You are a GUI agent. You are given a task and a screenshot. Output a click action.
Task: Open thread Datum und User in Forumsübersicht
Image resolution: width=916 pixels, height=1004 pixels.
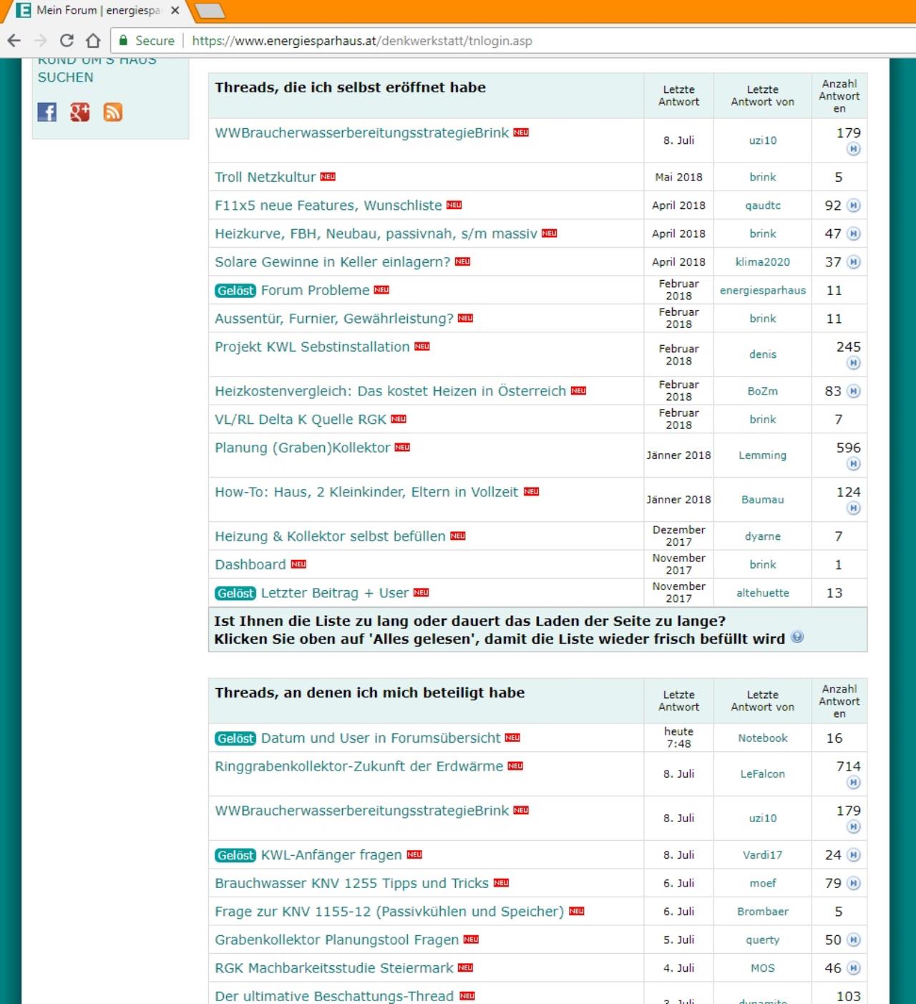[381, 738]
